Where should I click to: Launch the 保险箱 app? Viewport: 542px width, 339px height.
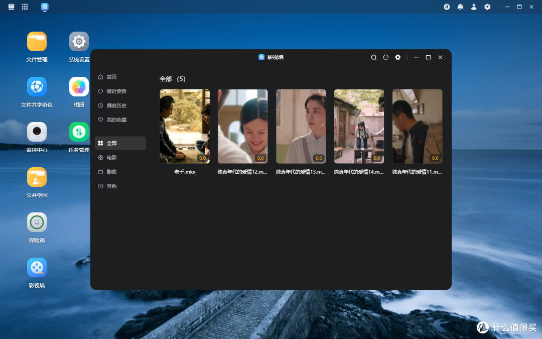point(37,222)
